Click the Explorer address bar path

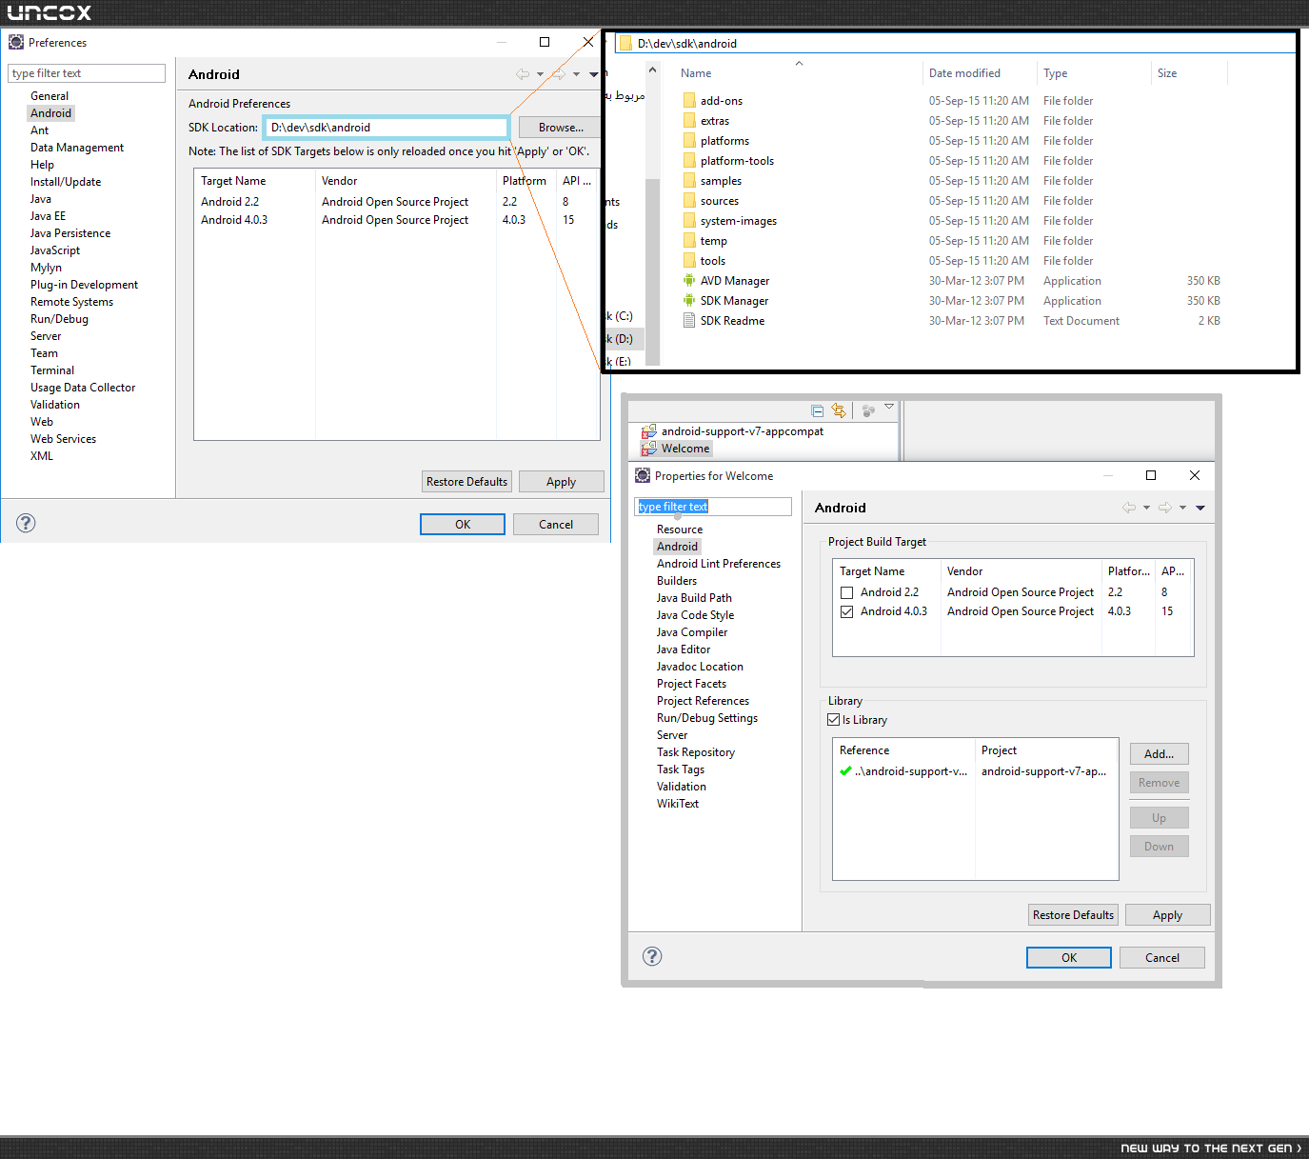(687, 43)
